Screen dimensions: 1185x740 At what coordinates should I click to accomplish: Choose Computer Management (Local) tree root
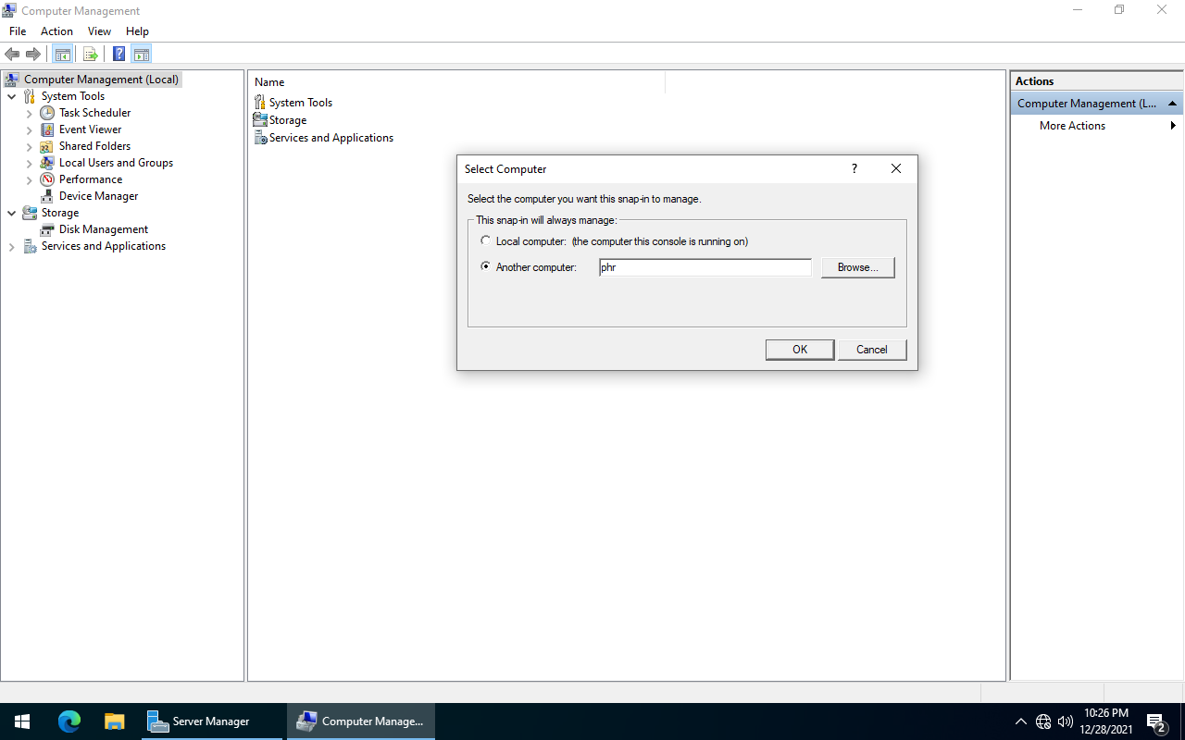point(100,79)
